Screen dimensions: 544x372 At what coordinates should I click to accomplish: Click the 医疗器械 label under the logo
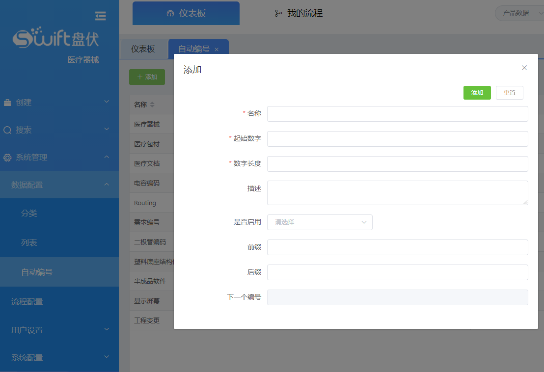83,60
